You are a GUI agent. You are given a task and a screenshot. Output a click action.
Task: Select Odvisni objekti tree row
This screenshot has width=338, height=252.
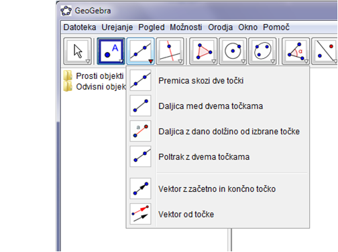(95, 86)
